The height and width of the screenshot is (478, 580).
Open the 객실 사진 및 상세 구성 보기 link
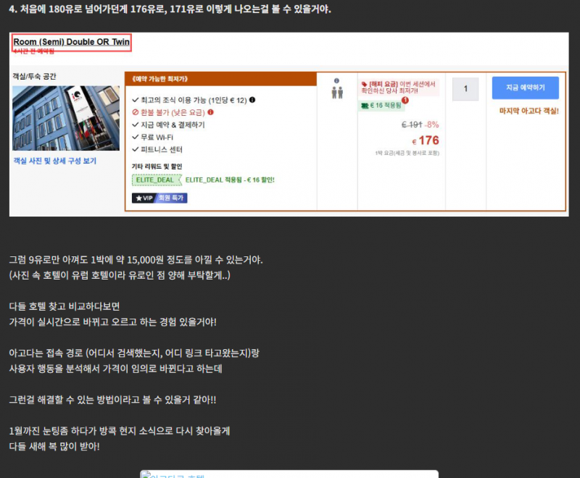coord(54,160)
